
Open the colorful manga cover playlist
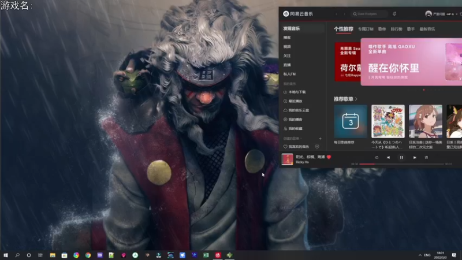point(388,121)
